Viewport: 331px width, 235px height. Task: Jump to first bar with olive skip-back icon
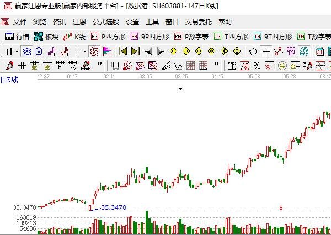pos(122,51)
